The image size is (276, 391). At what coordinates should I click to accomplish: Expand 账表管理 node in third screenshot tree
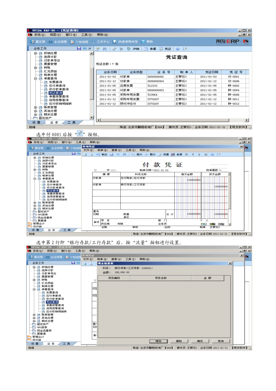(34, 315)
